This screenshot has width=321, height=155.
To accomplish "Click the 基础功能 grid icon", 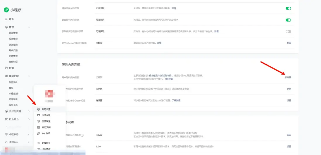I will 6,76.
